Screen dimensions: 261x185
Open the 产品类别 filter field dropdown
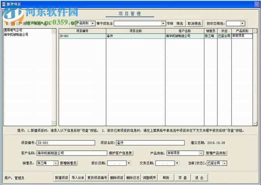93,23
